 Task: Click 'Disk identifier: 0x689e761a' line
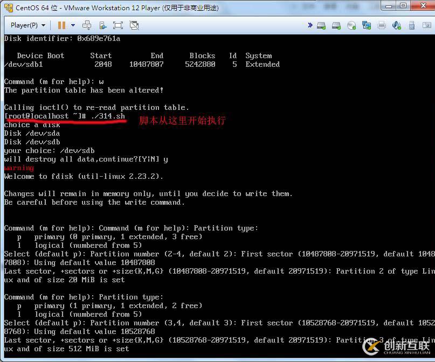point(62,39)
